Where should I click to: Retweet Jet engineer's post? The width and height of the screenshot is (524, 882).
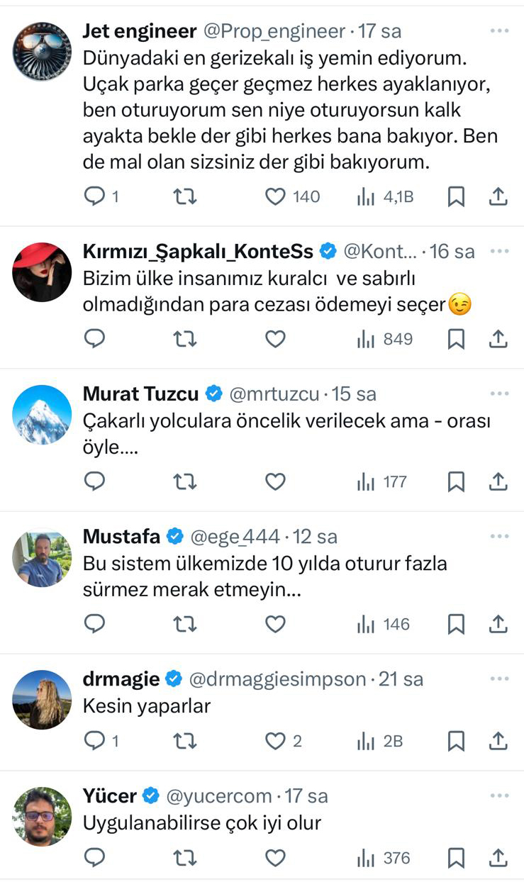tap(185, 196)
